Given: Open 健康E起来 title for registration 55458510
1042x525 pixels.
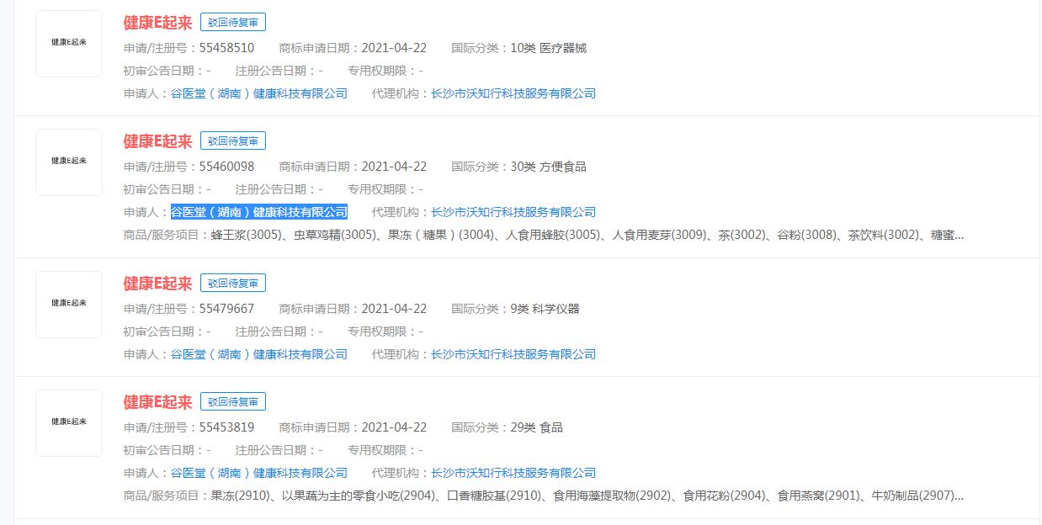Looking at the screenshot, I should 157,23.
